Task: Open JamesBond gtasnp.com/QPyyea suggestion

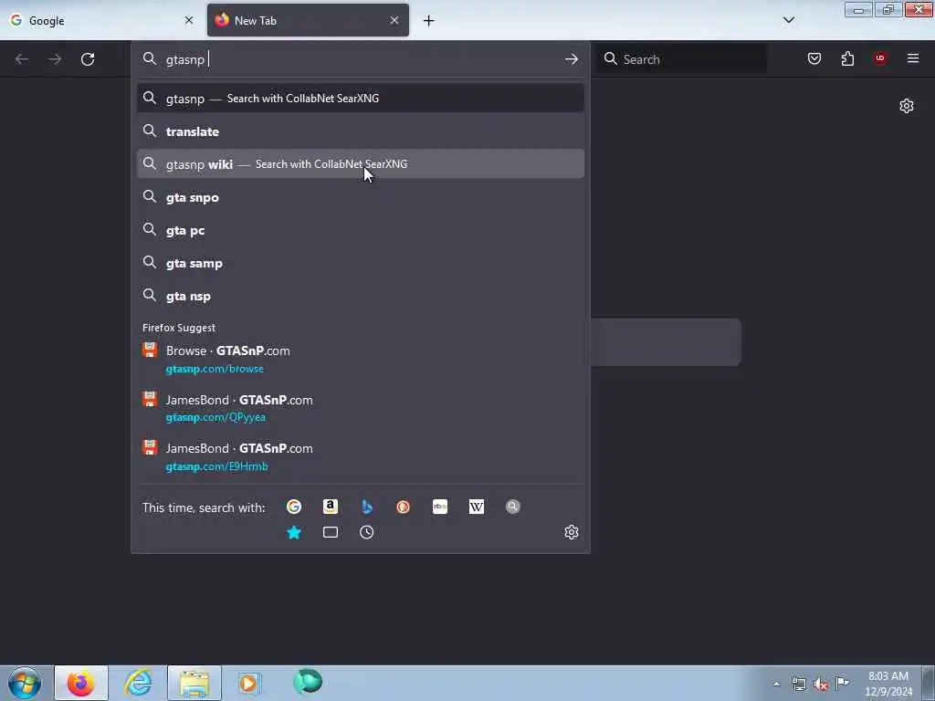Action: (360, 408)
